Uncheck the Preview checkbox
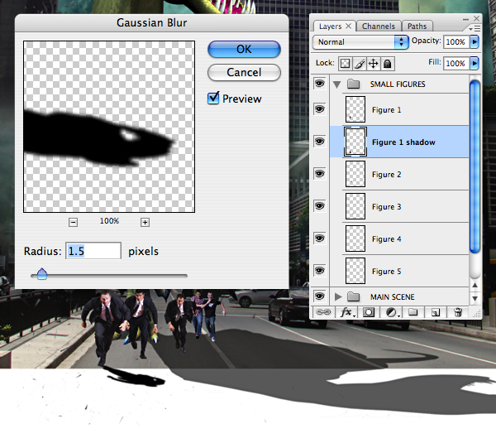Image resolution: width=496 pixels, height=448 pixels. click(213, 98)
